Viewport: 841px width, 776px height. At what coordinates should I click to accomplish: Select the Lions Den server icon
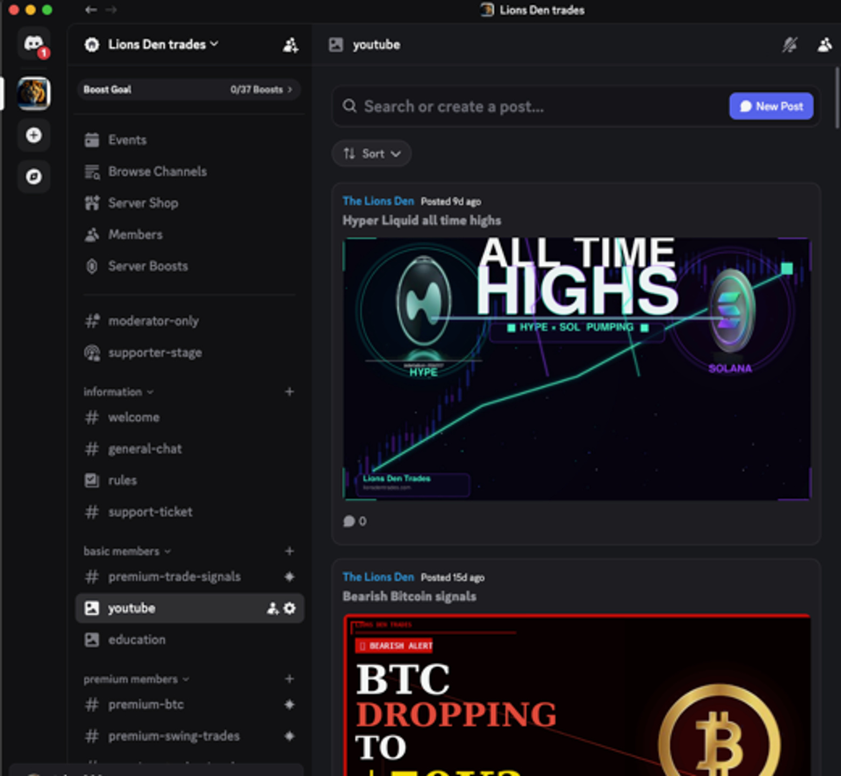34,93
